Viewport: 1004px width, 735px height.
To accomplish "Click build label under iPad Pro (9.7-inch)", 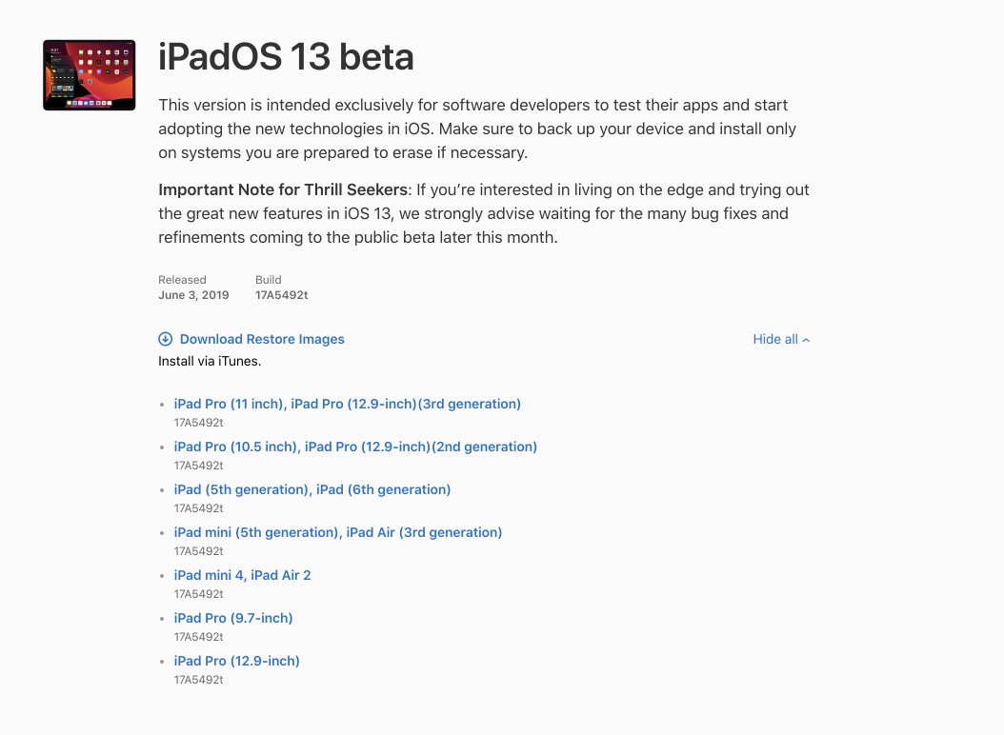I will pos(198,637).
